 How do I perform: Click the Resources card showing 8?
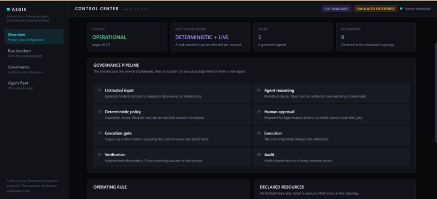pyautogui.click(x=376, y=37)
